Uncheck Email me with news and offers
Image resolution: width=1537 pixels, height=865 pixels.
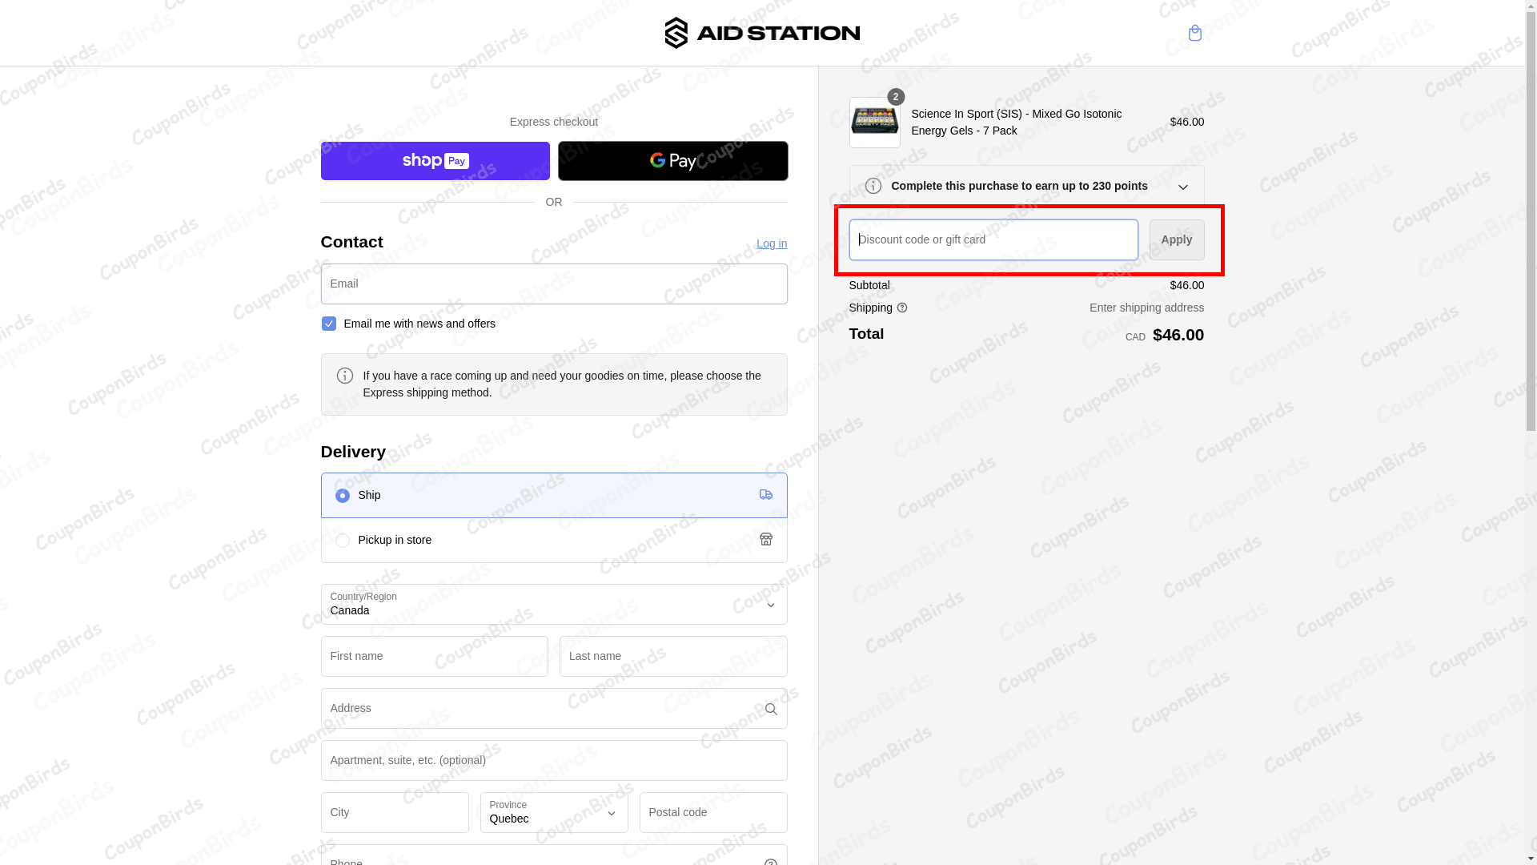coord(328,324)
